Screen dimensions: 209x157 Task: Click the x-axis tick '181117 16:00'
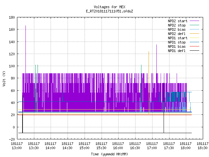118,146
